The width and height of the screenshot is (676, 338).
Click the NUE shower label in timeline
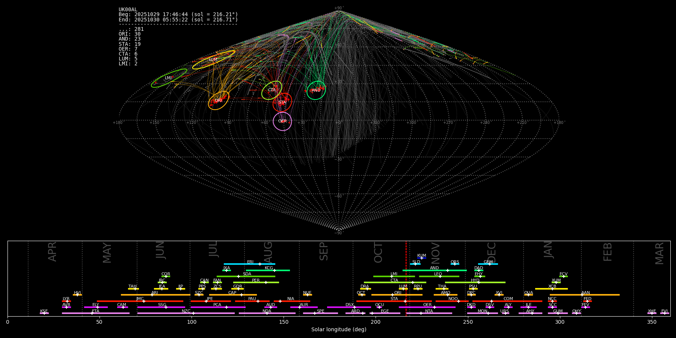[x=307, y=293]
